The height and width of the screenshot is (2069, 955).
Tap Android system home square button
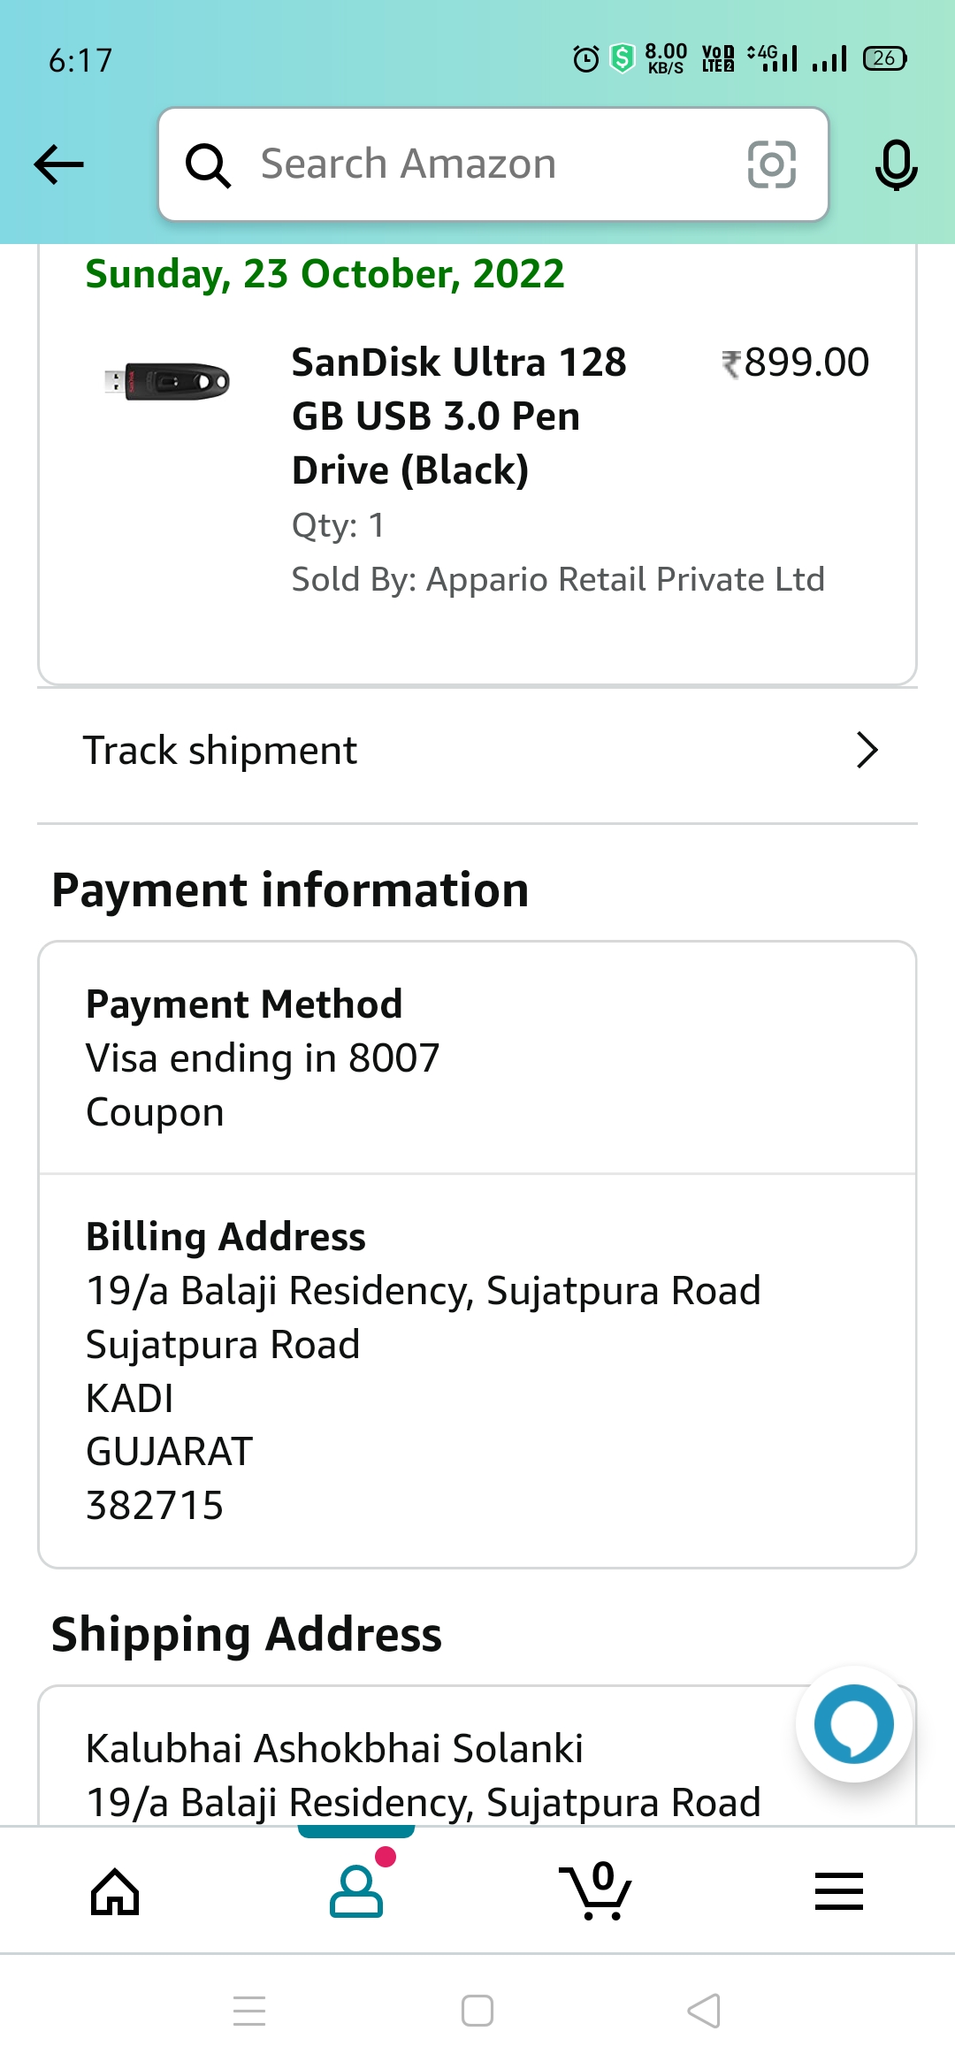point(477,2011)
